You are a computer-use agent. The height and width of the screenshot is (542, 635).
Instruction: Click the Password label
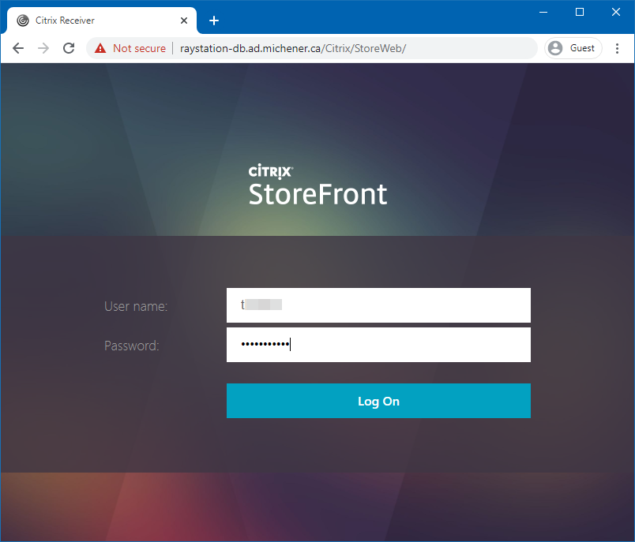[132, 346]
